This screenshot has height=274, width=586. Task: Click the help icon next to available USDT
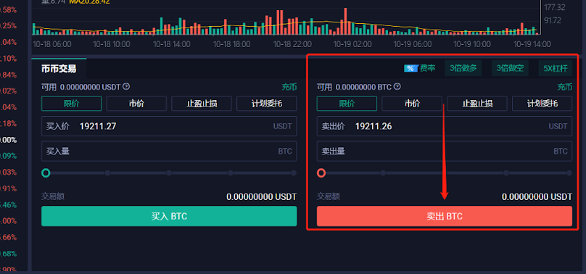click(126, 87)
